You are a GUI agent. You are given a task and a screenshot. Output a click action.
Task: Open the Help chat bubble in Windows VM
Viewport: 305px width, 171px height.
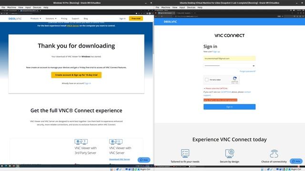(x=144, y=160)
